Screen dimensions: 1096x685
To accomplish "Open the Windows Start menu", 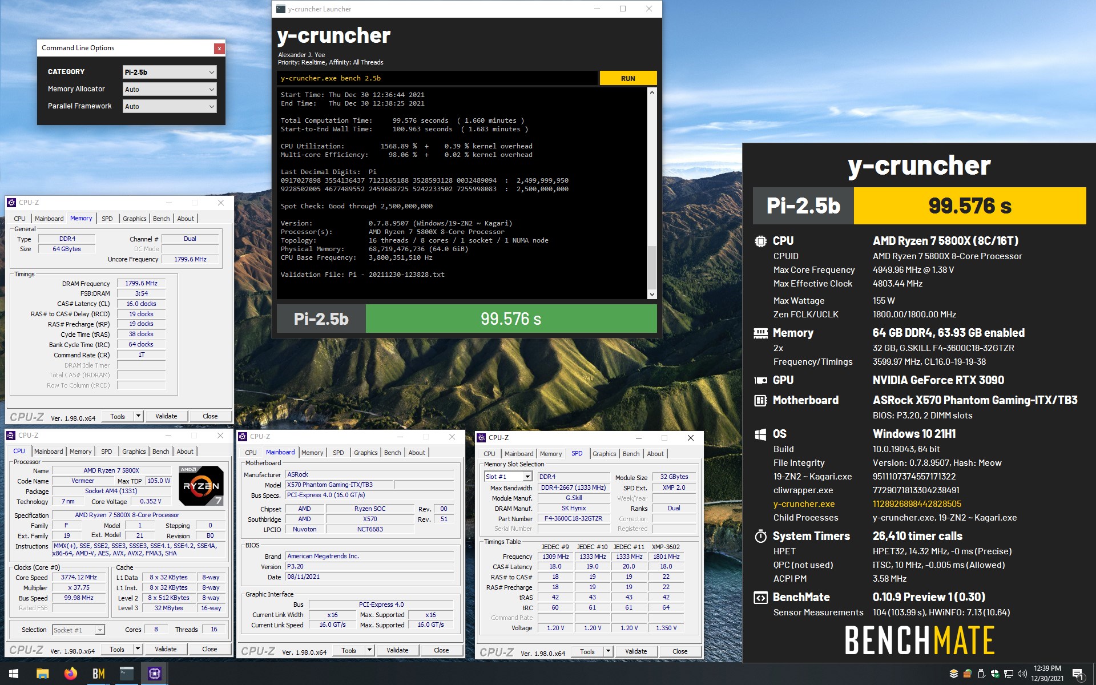I will pyautogui.click(x=14, y=674).
